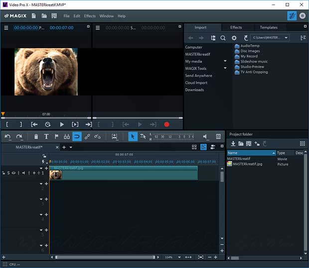
Task: Select the MASTERkreatif.jpg clip on track 1
Action: coord(124,173)
